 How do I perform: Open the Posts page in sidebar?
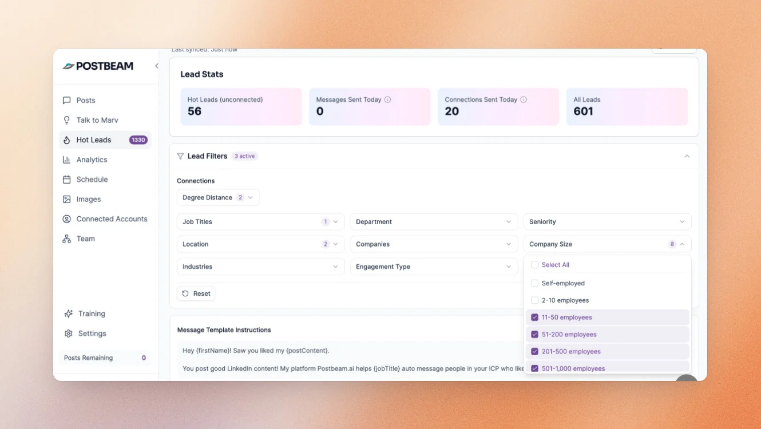coord(105,100)
